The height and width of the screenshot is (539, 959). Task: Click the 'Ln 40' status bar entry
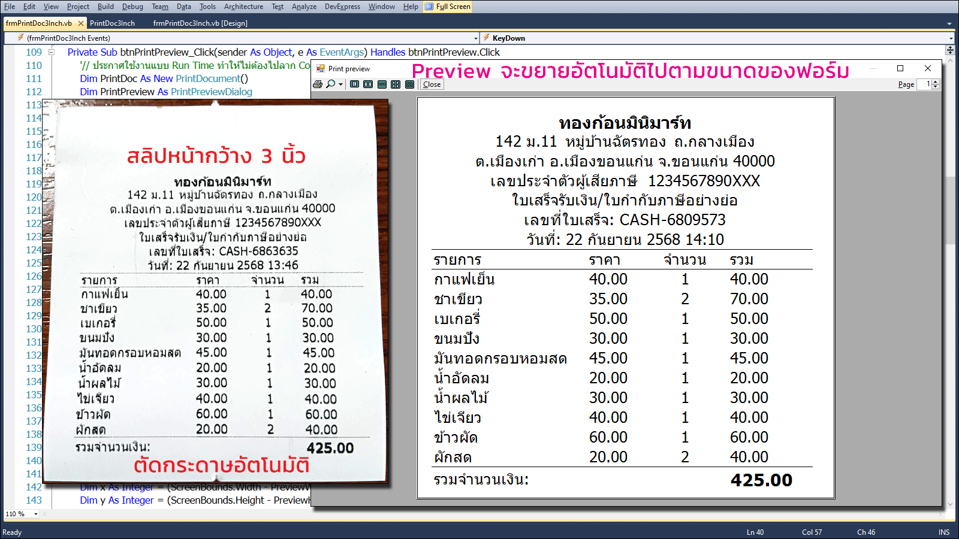(x=755, y=532)
